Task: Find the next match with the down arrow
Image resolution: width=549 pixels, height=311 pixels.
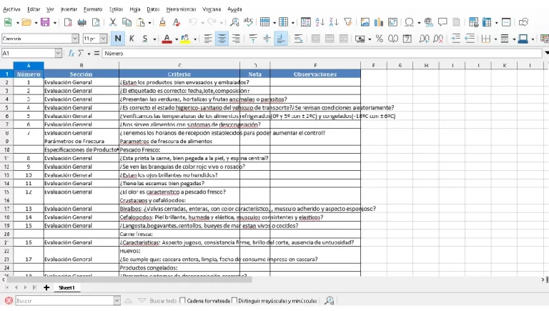Action: [142, 300]
